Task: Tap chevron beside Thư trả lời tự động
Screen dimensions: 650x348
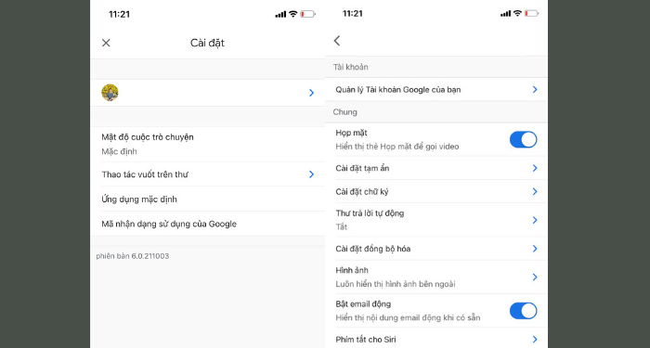Action: [x=535, y=220]
